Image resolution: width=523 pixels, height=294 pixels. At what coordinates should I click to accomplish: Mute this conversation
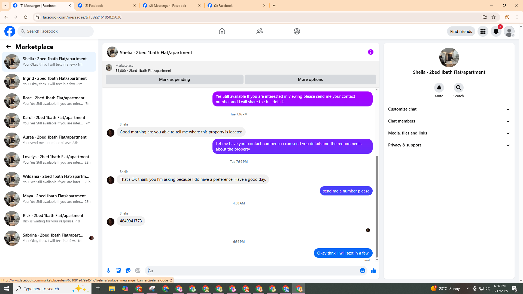[x=439, y=88]
